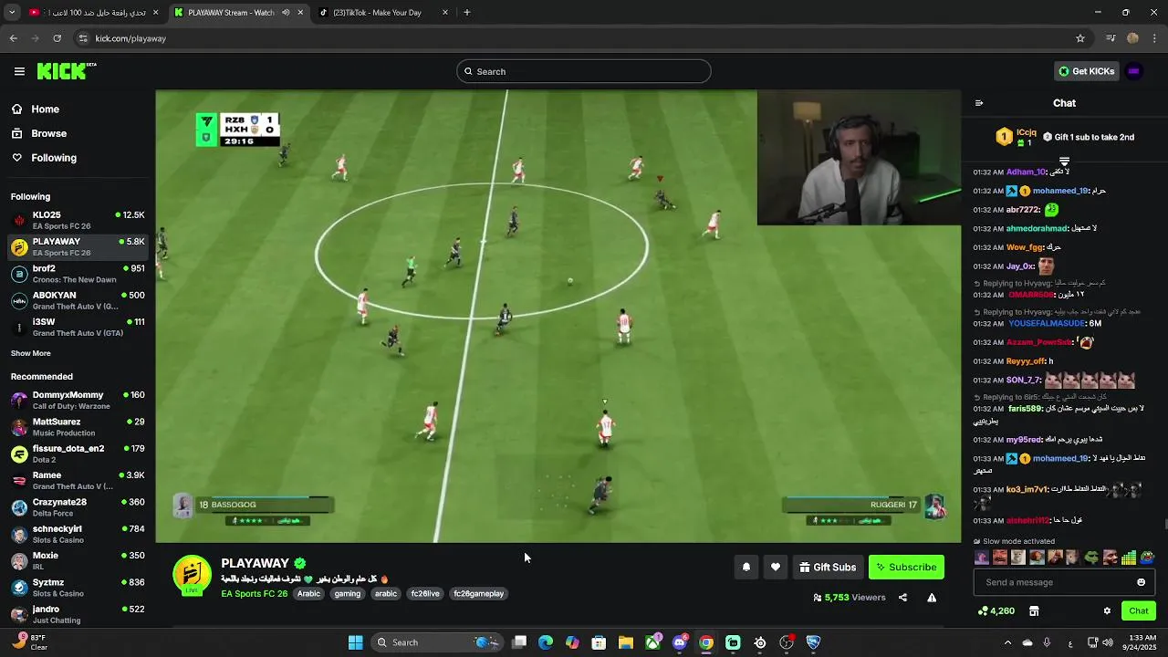
Task: Switch to the TikTok browser tab
Action: point(381,13)
